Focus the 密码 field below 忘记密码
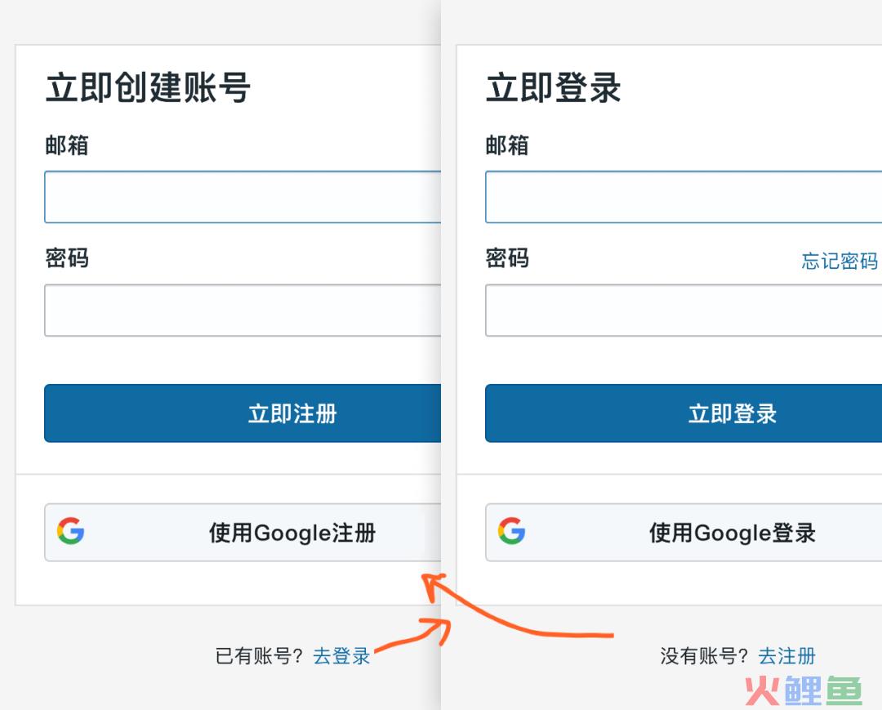Viewport: 882px width, 710px height. point(684,310)
